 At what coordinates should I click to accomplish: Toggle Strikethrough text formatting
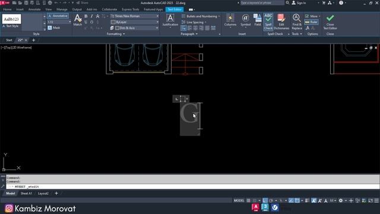click(97, 16)
